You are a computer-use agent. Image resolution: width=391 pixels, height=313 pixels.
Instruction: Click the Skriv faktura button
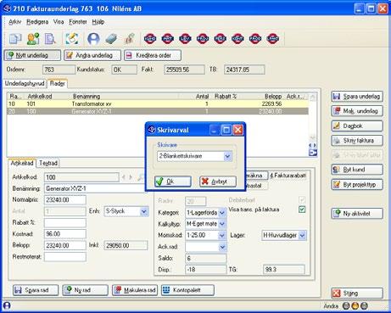point(357,141)
